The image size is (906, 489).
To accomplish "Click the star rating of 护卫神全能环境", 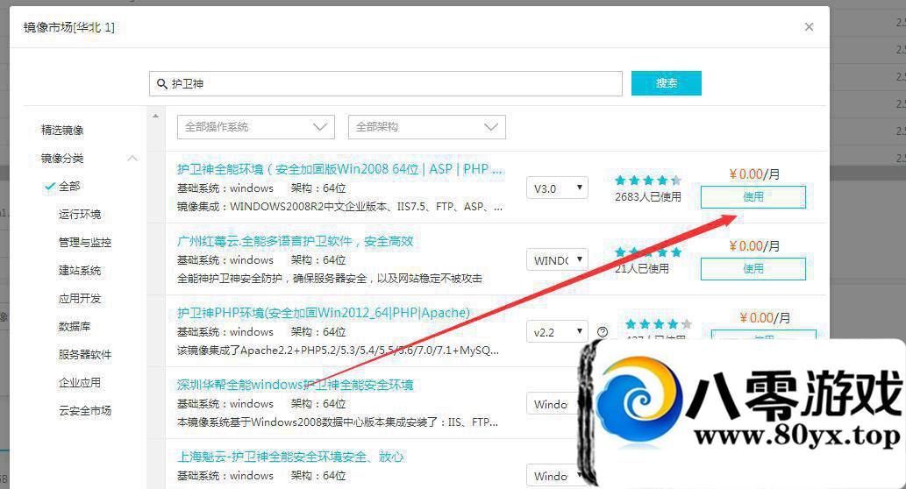I will pos(648,181).
